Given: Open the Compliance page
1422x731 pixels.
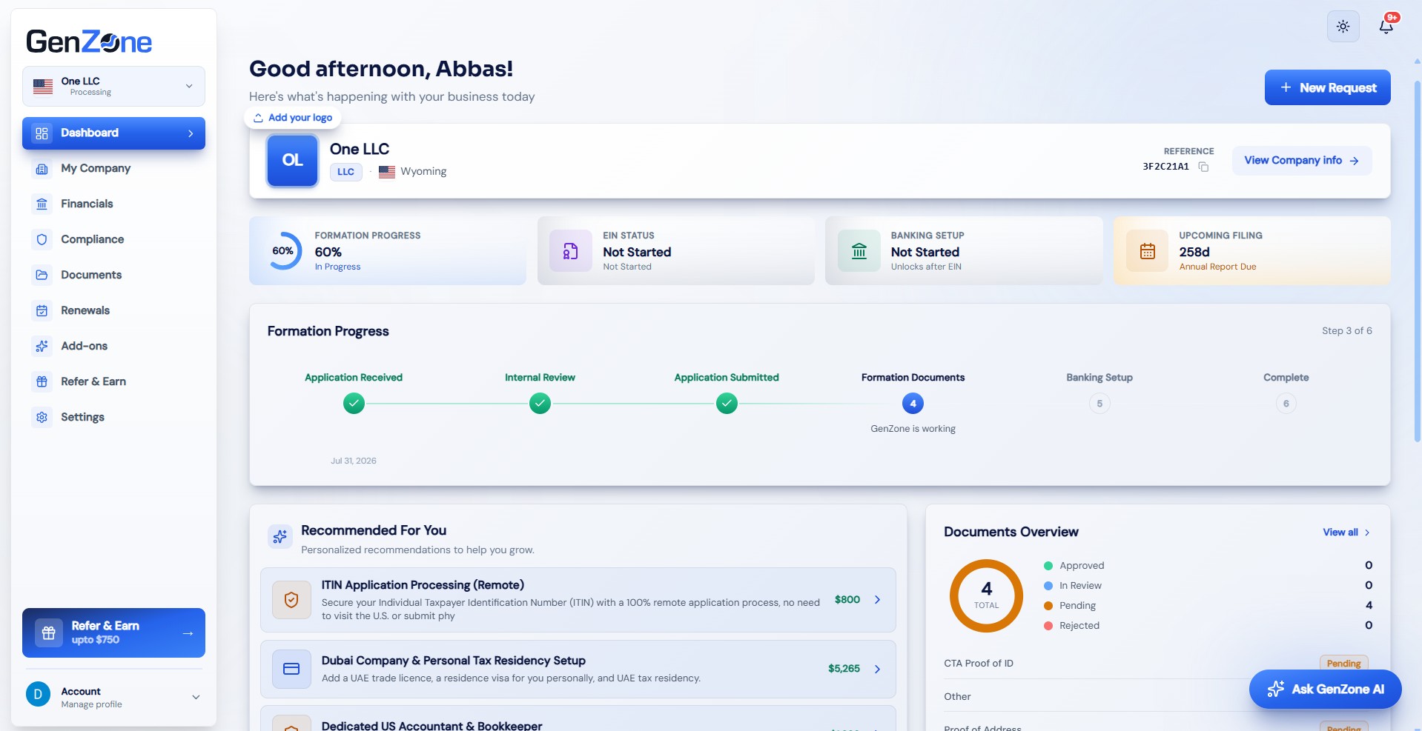Looking at the screenshot, I should point(113,240).
